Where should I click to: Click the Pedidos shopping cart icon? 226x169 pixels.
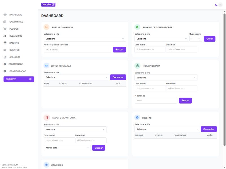pos(5,29)
